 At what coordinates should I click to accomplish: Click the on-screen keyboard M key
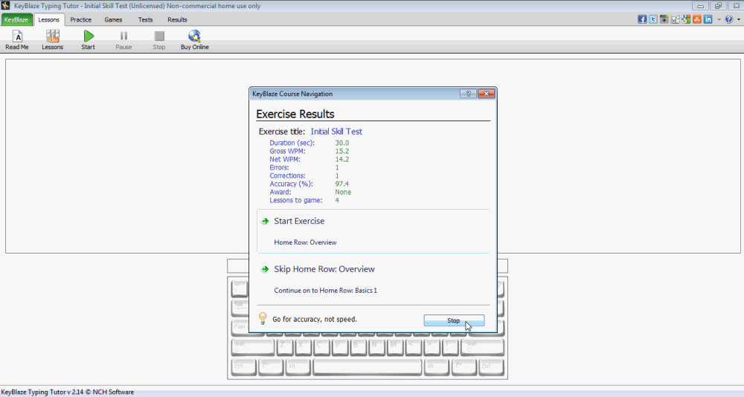[394, 347]
